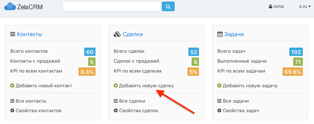Open the Сделки section heading link

[x=133, y=34]
